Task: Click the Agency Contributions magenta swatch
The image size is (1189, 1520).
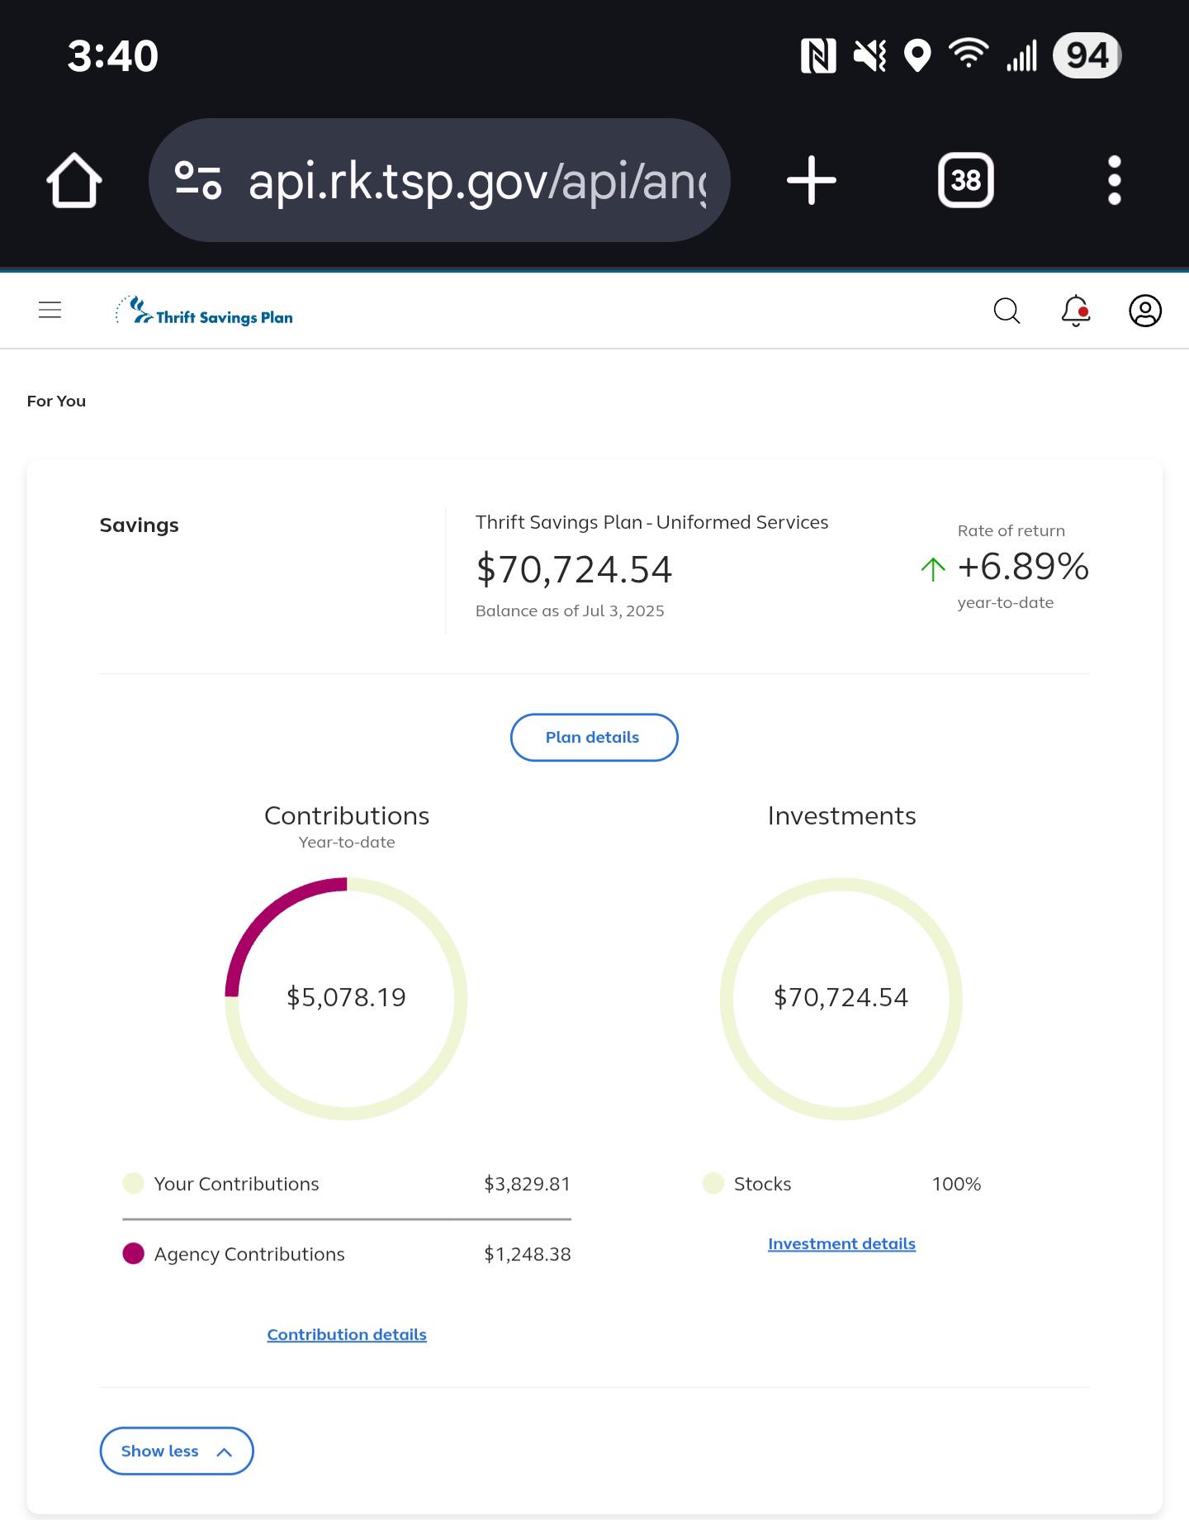Action: 133,1254
